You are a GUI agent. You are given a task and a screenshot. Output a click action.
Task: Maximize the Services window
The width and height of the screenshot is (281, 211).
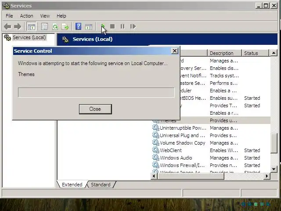tap(266, 6)
